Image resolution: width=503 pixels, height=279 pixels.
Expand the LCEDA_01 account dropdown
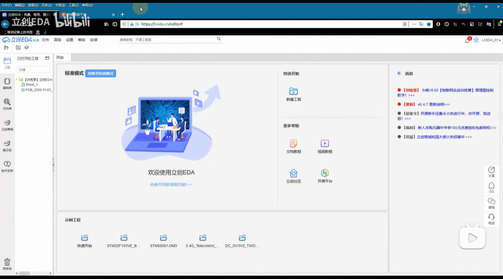click(491, 40)
